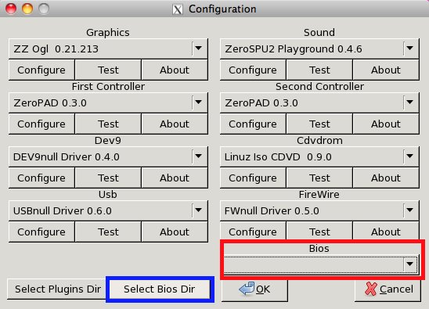Screen dimensions: 429x309
Task: Test the Second Controller plugin
Action: click(319, 124)
